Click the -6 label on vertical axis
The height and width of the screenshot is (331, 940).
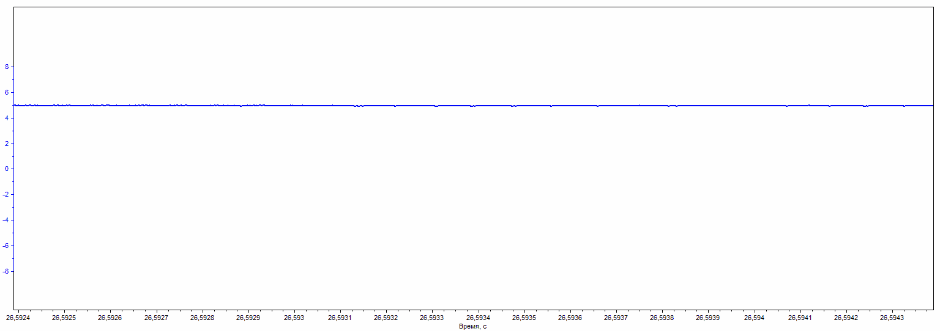(6, 246)
